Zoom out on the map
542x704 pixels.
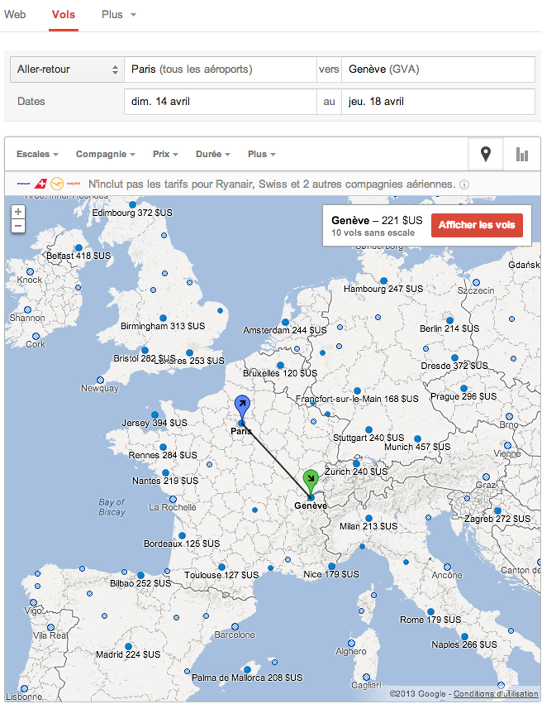[18, 226]
